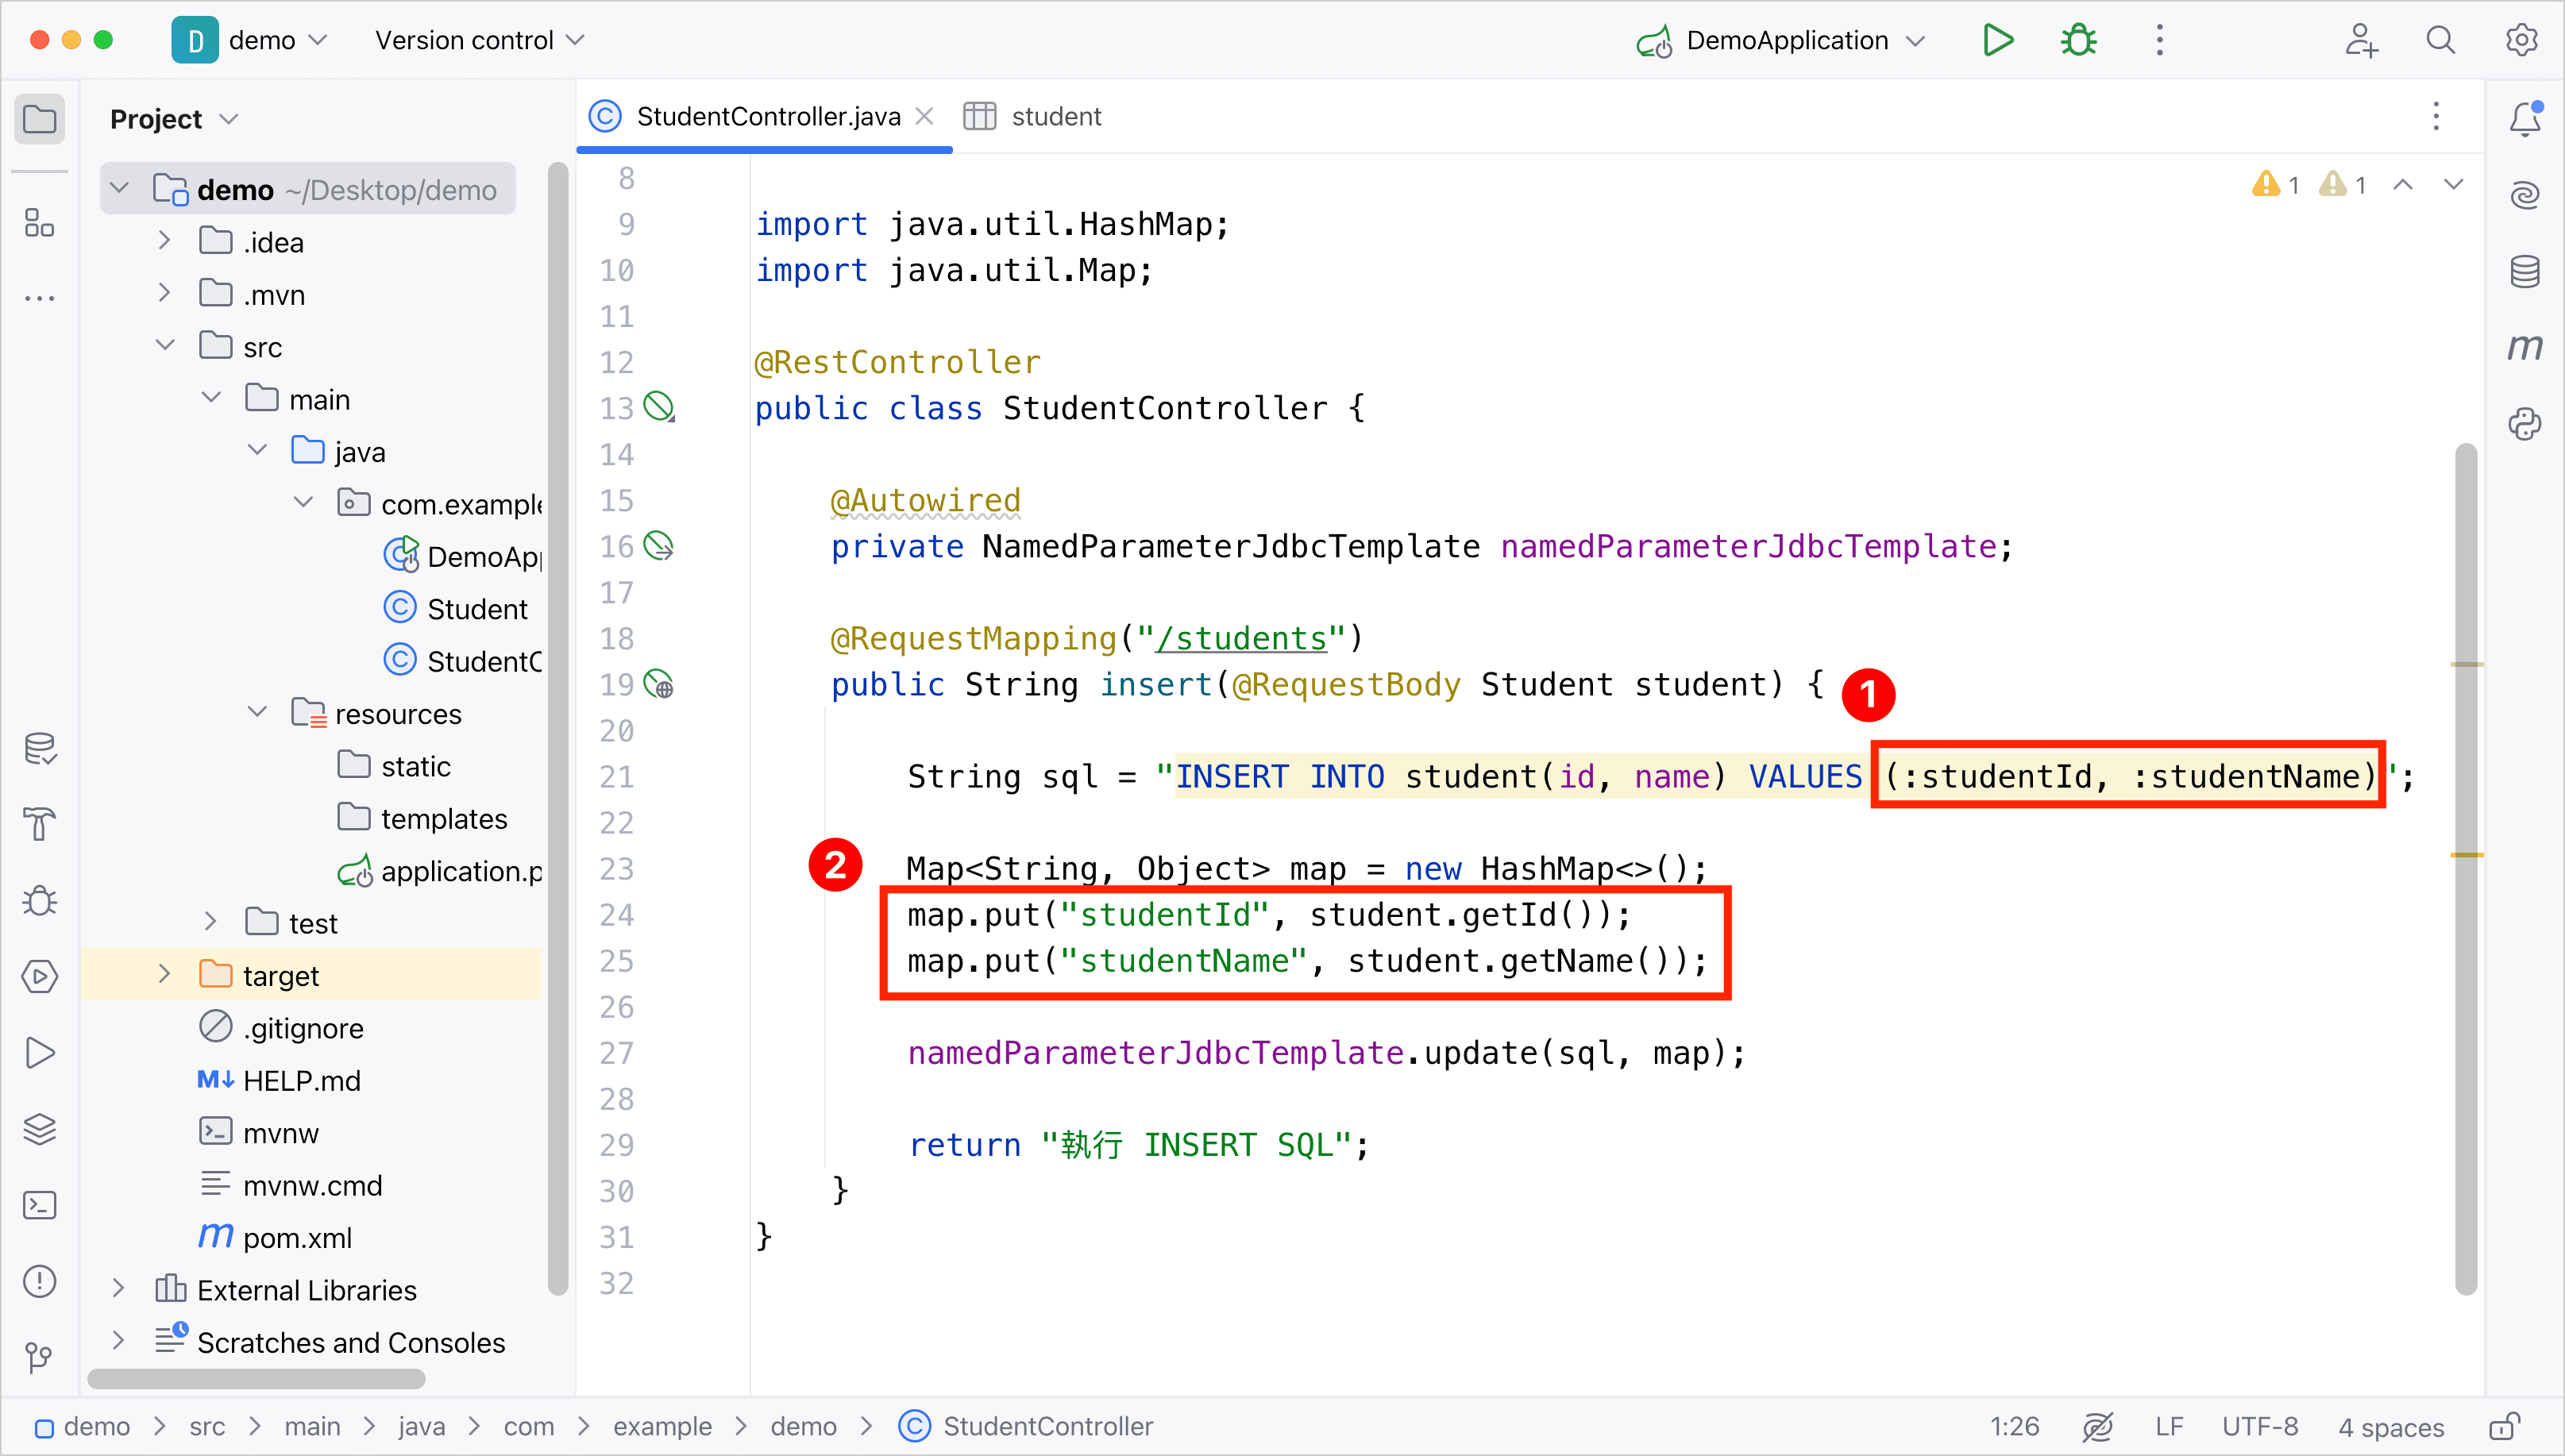The width and height of the screenshot is (2565, 1456).
Task: Open the editor tabs options kebab menu
Action: click(2436, 116)
